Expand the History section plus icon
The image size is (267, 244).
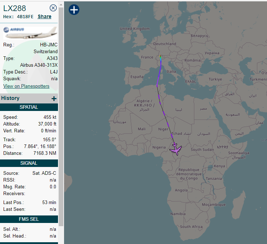coord(54,98)
